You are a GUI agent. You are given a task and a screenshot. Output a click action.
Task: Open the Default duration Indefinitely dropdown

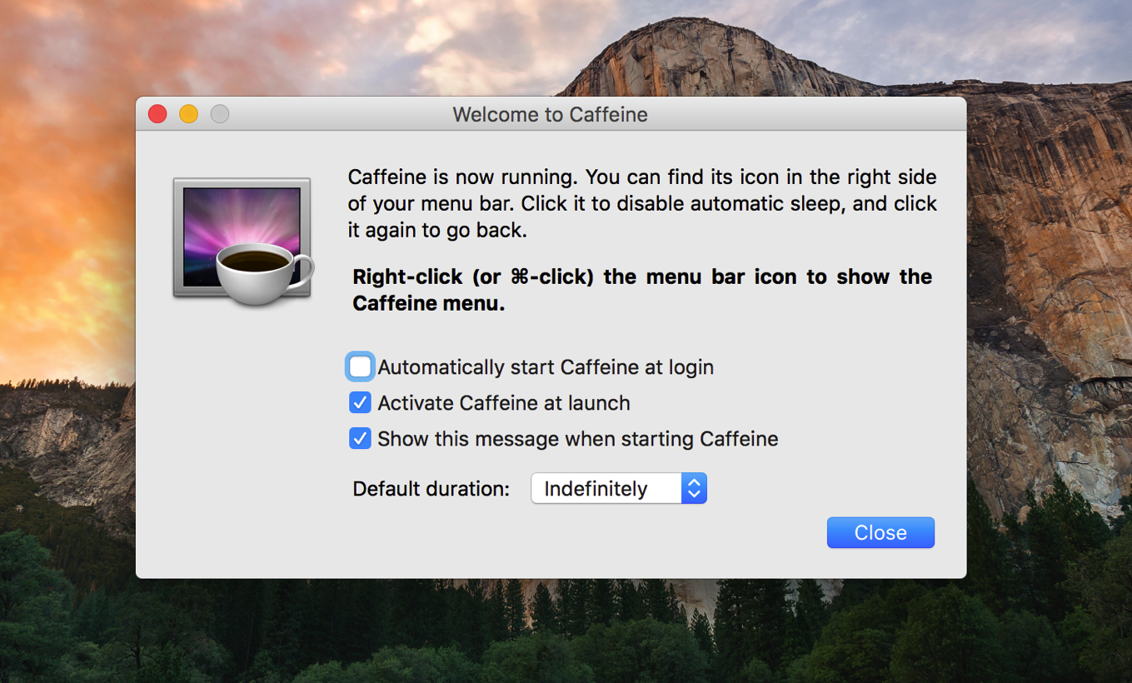coord(606,489)
